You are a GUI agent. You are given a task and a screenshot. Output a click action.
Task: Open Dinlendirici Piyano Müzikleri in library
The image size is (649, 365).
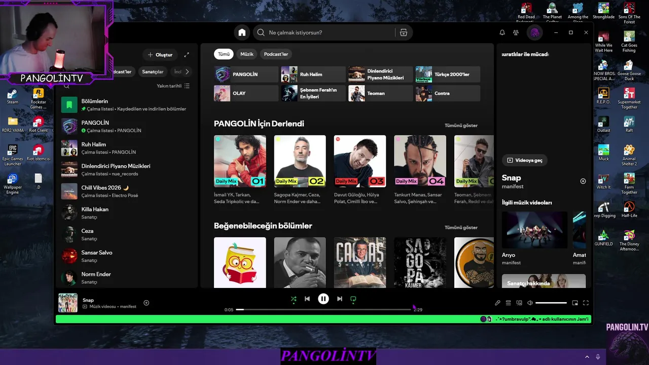click(x=126, y=170)
